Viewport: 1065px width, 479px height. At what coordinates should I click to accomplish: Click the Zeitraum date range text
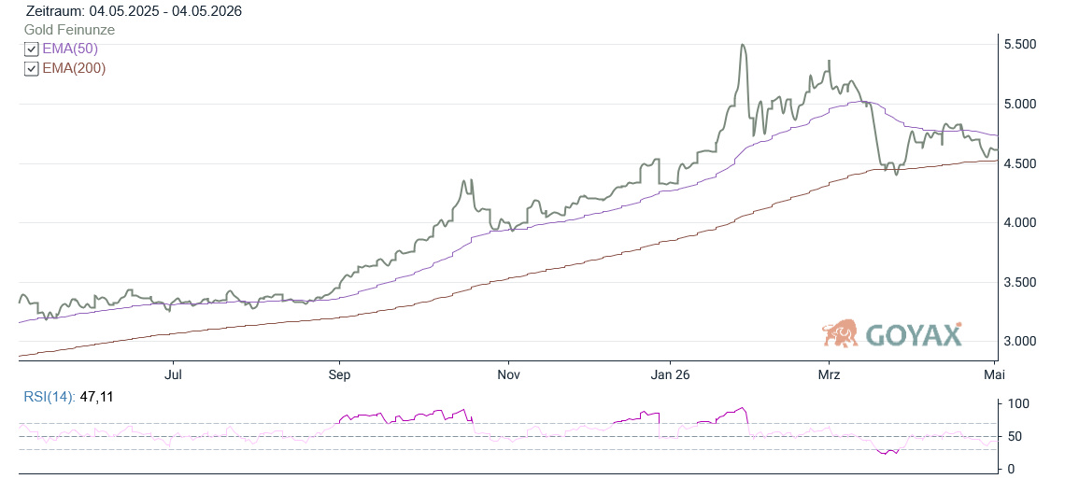tap(133, 11)
